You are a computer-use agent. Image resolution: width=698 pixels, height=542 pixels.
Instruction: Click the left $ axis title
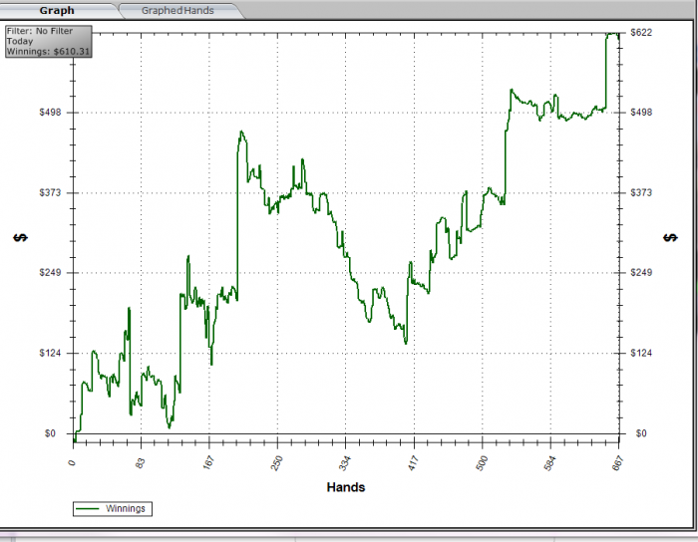[20, 238]
